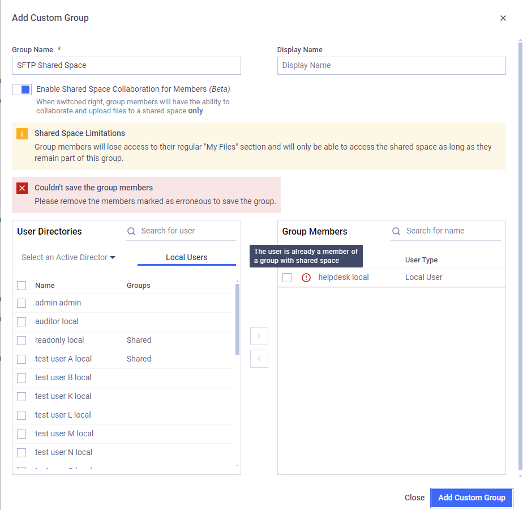Click 'test user M local' name

point(65,434)
